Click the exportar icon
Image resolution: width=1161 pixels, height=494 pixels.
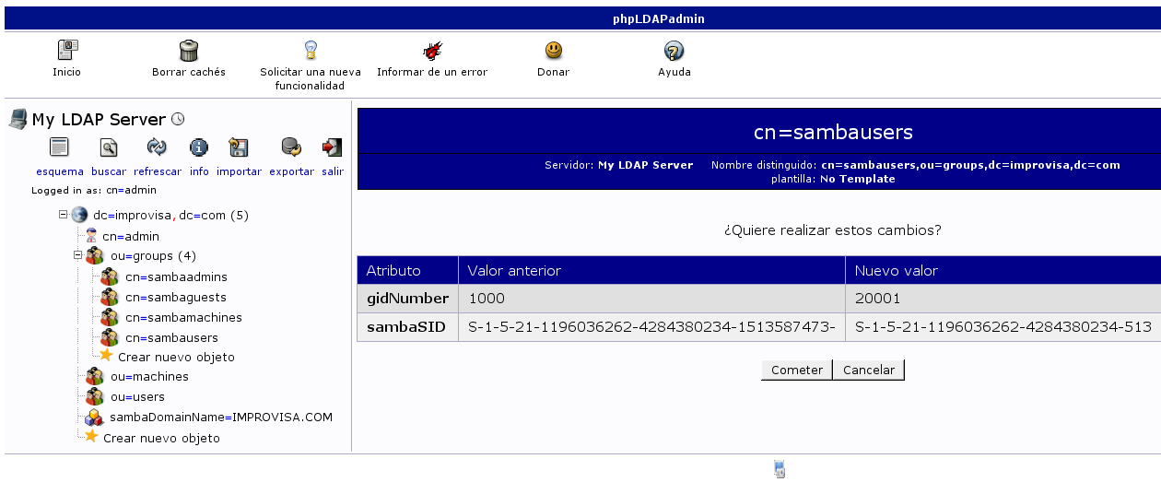coord(291,147)
